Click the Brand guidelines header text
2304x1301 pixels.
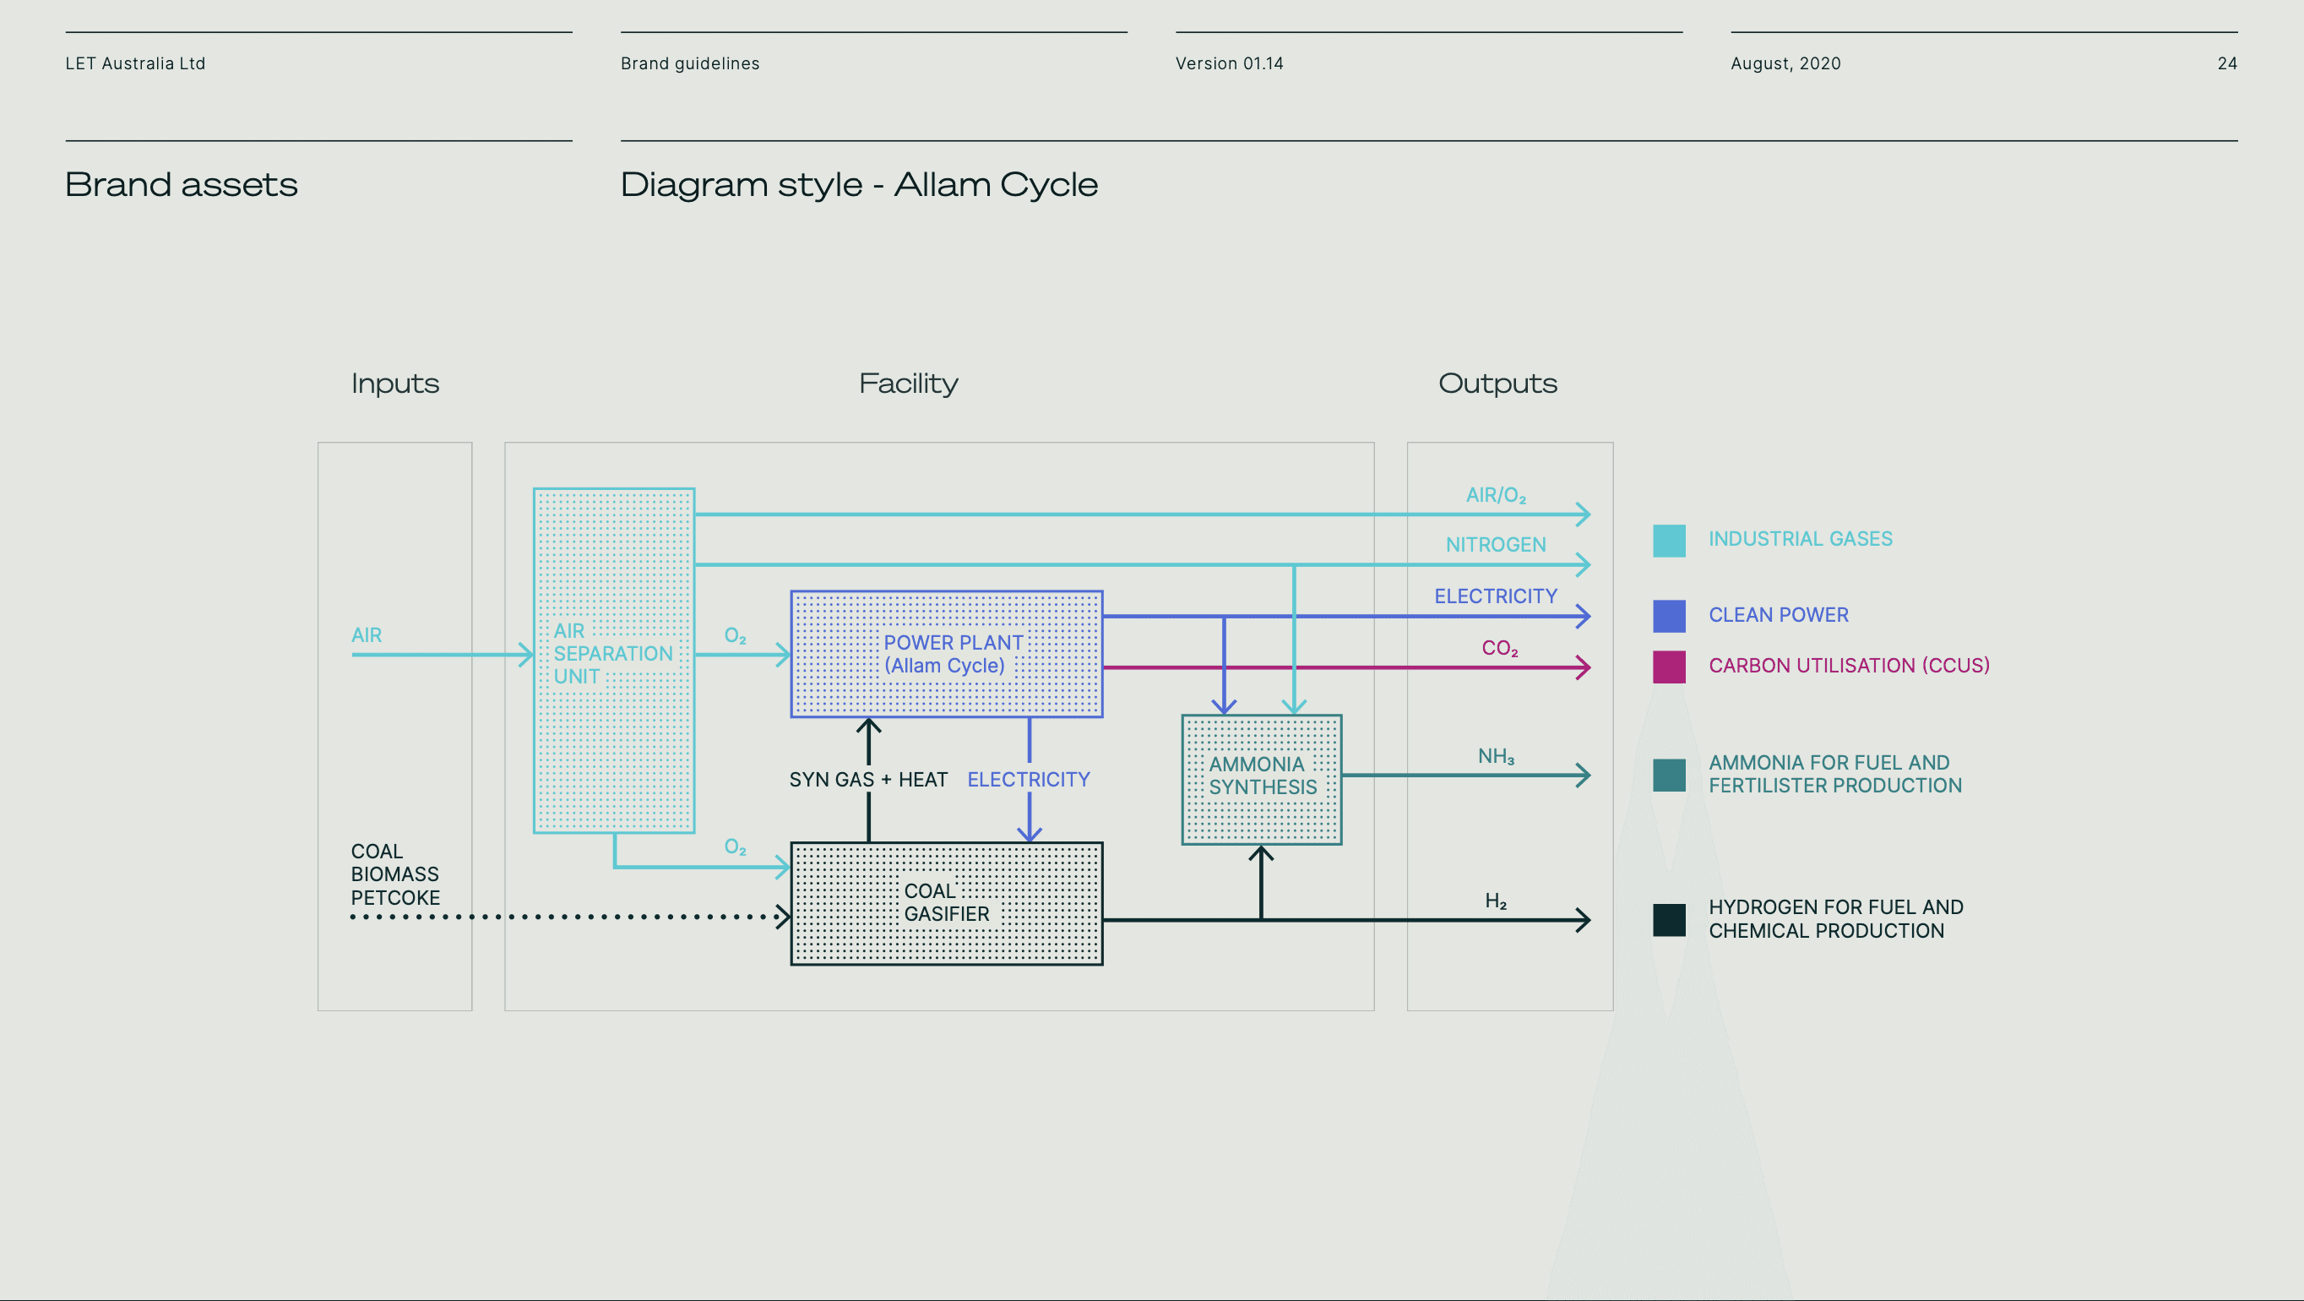click(x=689, y=63)
